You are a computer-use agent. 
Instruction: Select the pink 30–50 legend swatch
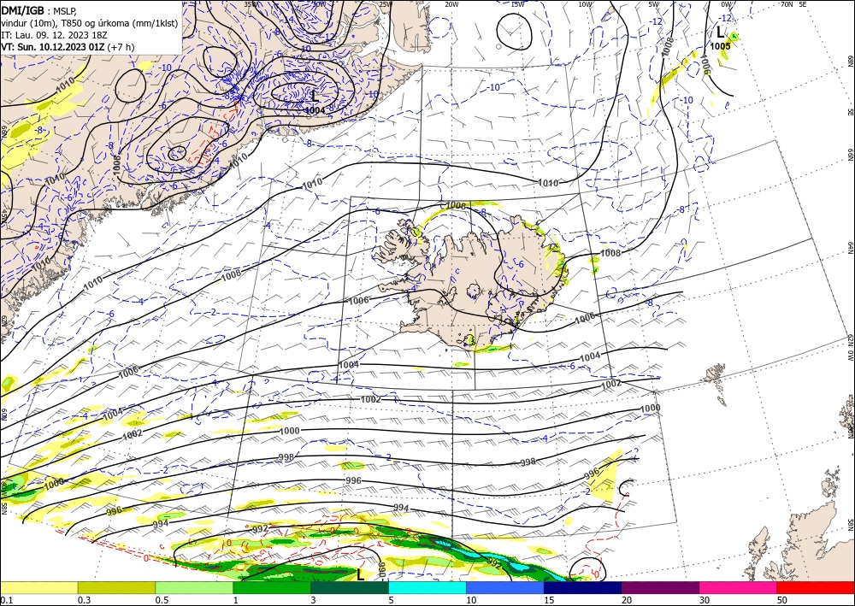738,587
